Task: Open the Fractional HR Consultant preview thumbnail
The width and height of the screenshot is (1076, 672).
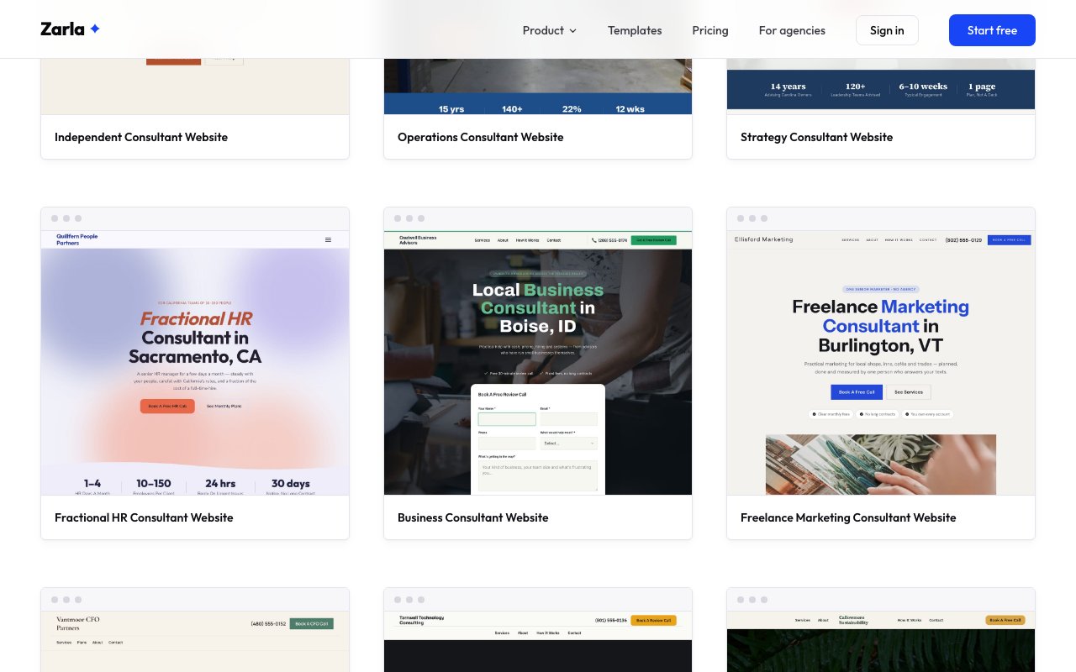Action: [x=195, y=363]
